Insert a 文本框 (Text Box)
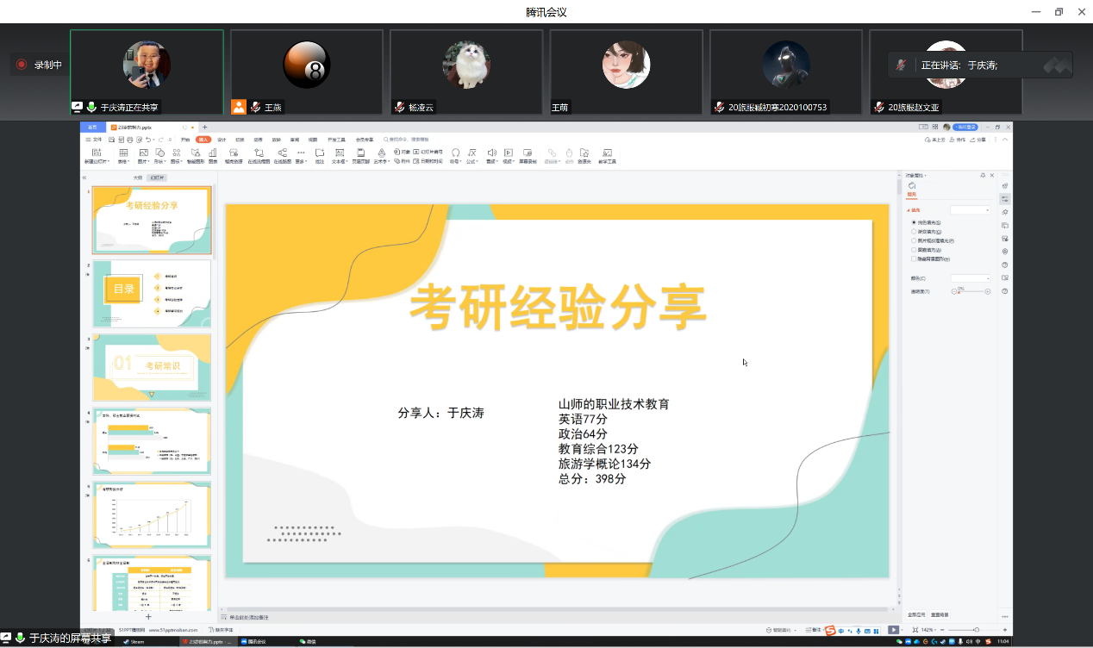 (x=340, y=154)
